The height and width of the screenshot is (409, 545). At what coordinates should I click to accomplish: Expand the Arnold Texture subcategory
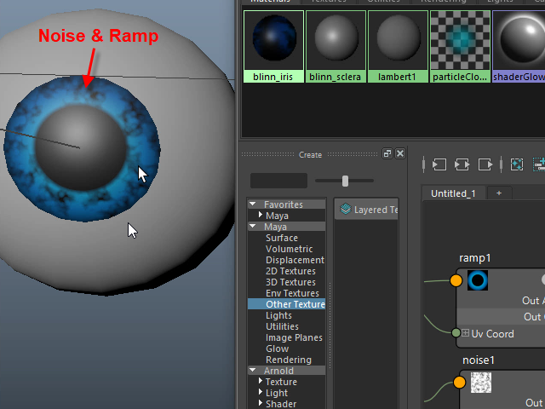point(260,383)
